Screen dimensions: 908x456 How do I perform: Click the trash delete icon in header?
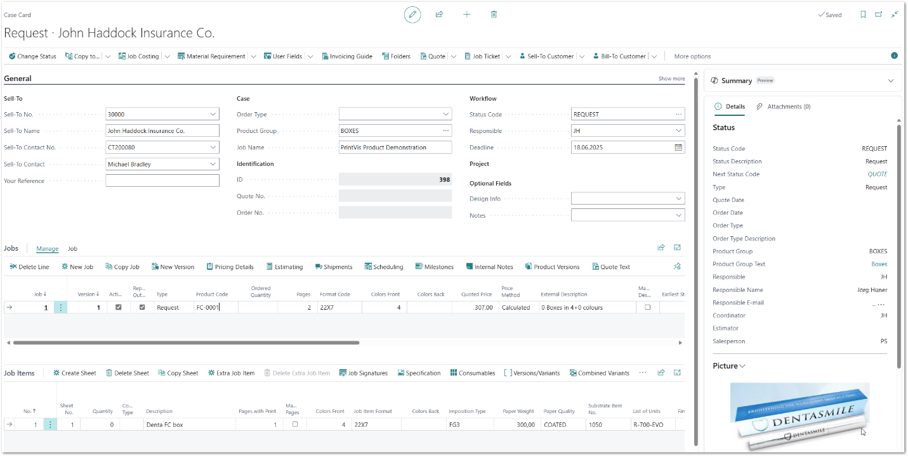coord(494,15)
